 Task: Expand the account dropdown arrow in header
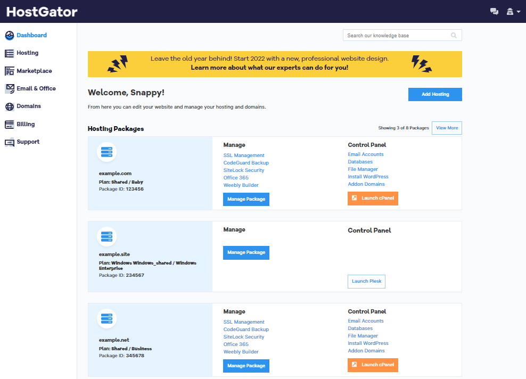tap(519, 12)
